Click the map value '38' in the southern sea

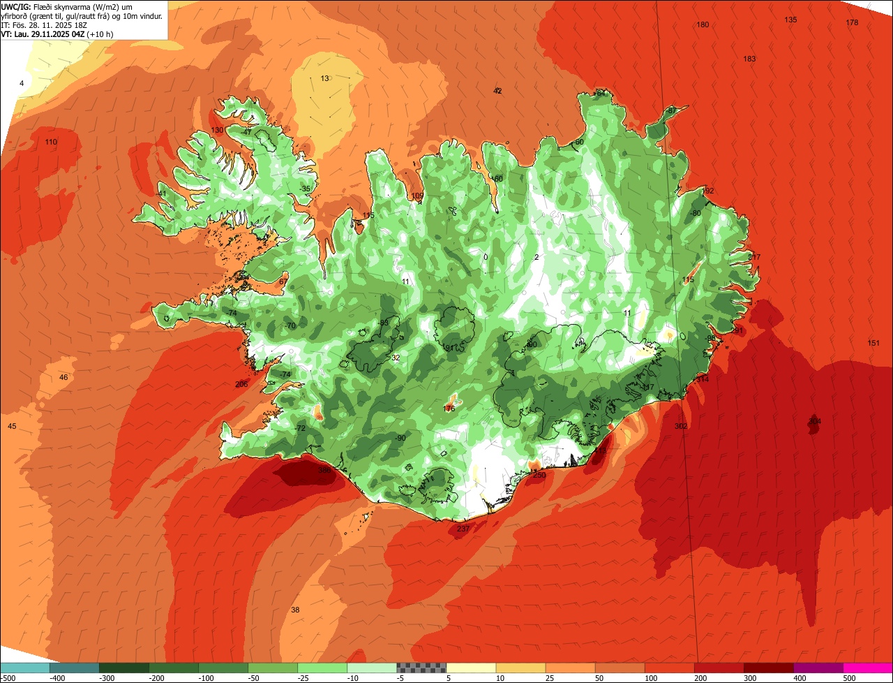click(295, 610)
